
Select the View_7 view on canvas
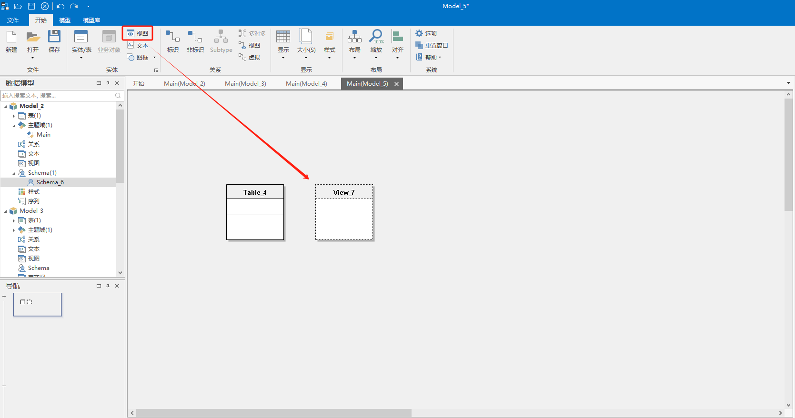tap(344, 212)
